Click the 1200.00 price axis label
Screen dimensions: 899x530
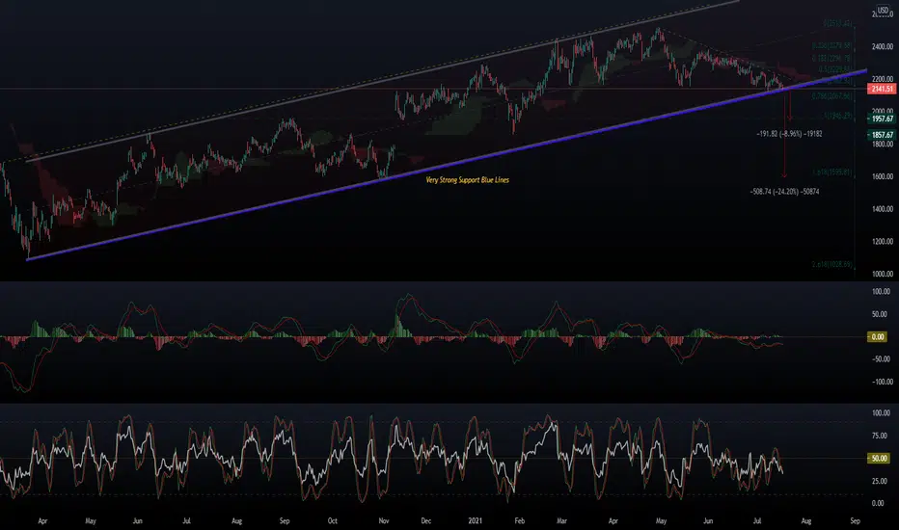tap(883, 242)
